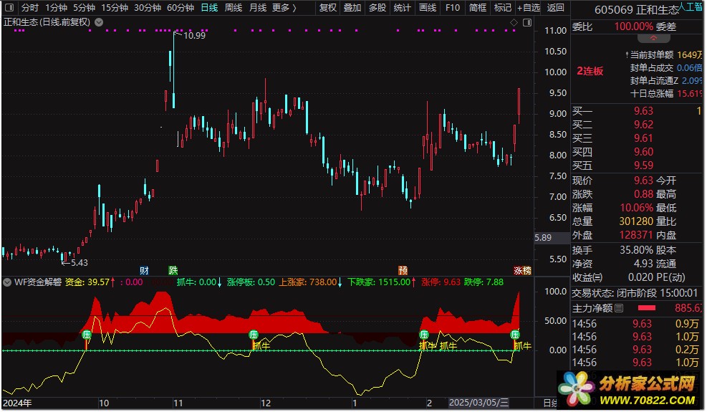707x412 pixels.
Task: Click the green 跌 marker
Action: pyautogui.click(x=173, y=270)
